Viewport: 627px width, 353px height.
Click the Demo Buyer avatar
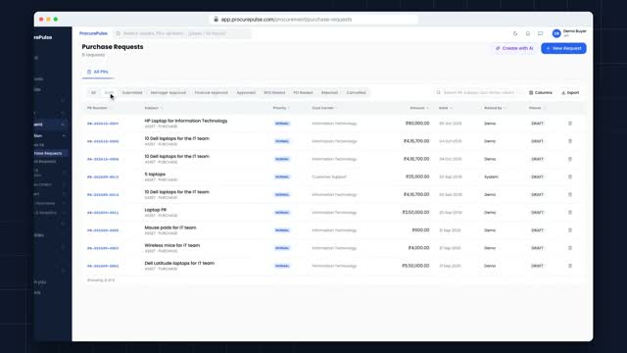[x=556, y=33]
